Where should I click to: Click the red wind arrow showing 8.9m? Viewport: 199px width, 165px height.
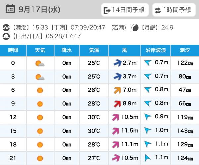[117, 103]
